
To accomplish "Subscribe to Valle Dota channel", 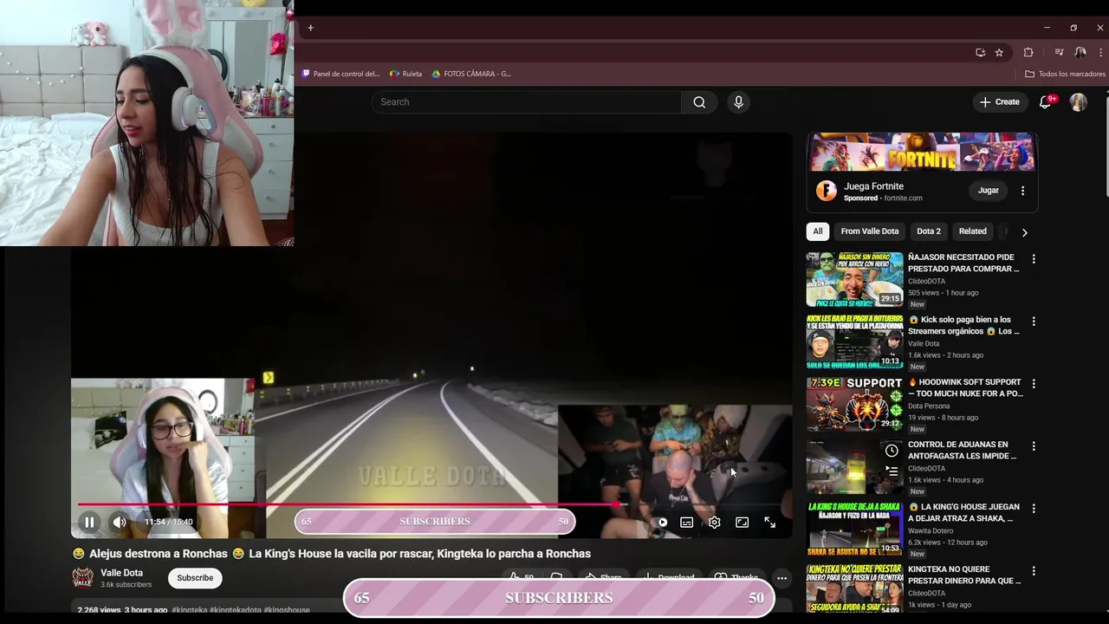I will pyautogui.click(x=195, y=578).
